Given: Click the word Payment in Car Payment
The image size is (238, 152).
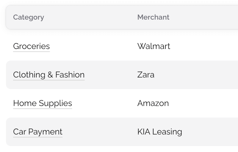Looking at the screenshot, I should [46, 132].
